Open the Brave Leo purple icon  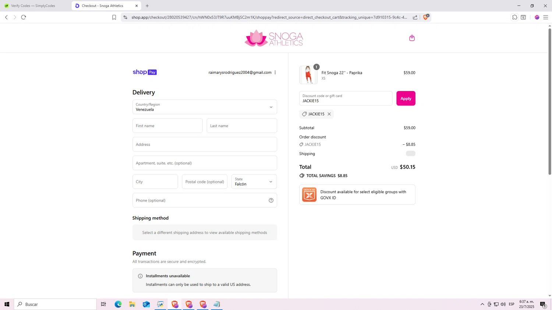[537, 17]
